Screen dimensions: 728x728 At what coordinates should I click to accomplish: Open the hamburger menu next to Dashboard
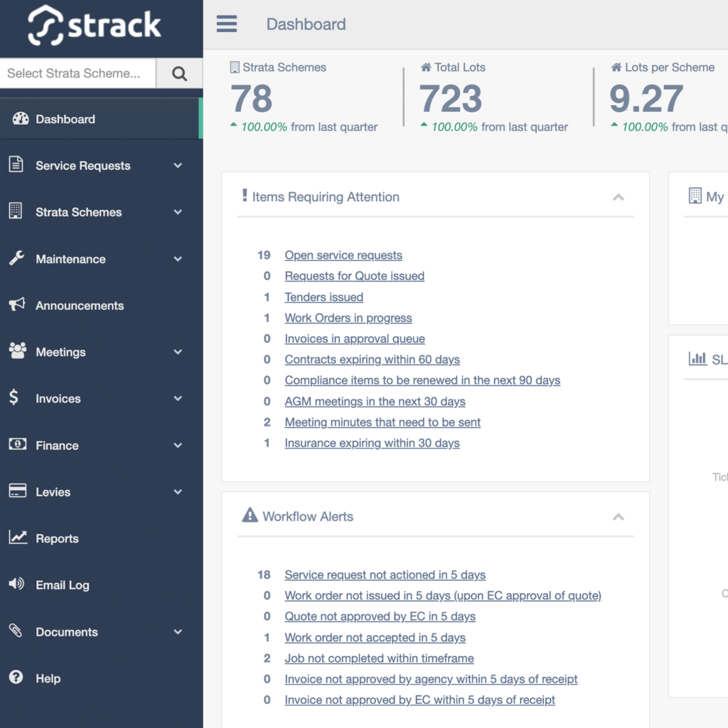(227, 23)
